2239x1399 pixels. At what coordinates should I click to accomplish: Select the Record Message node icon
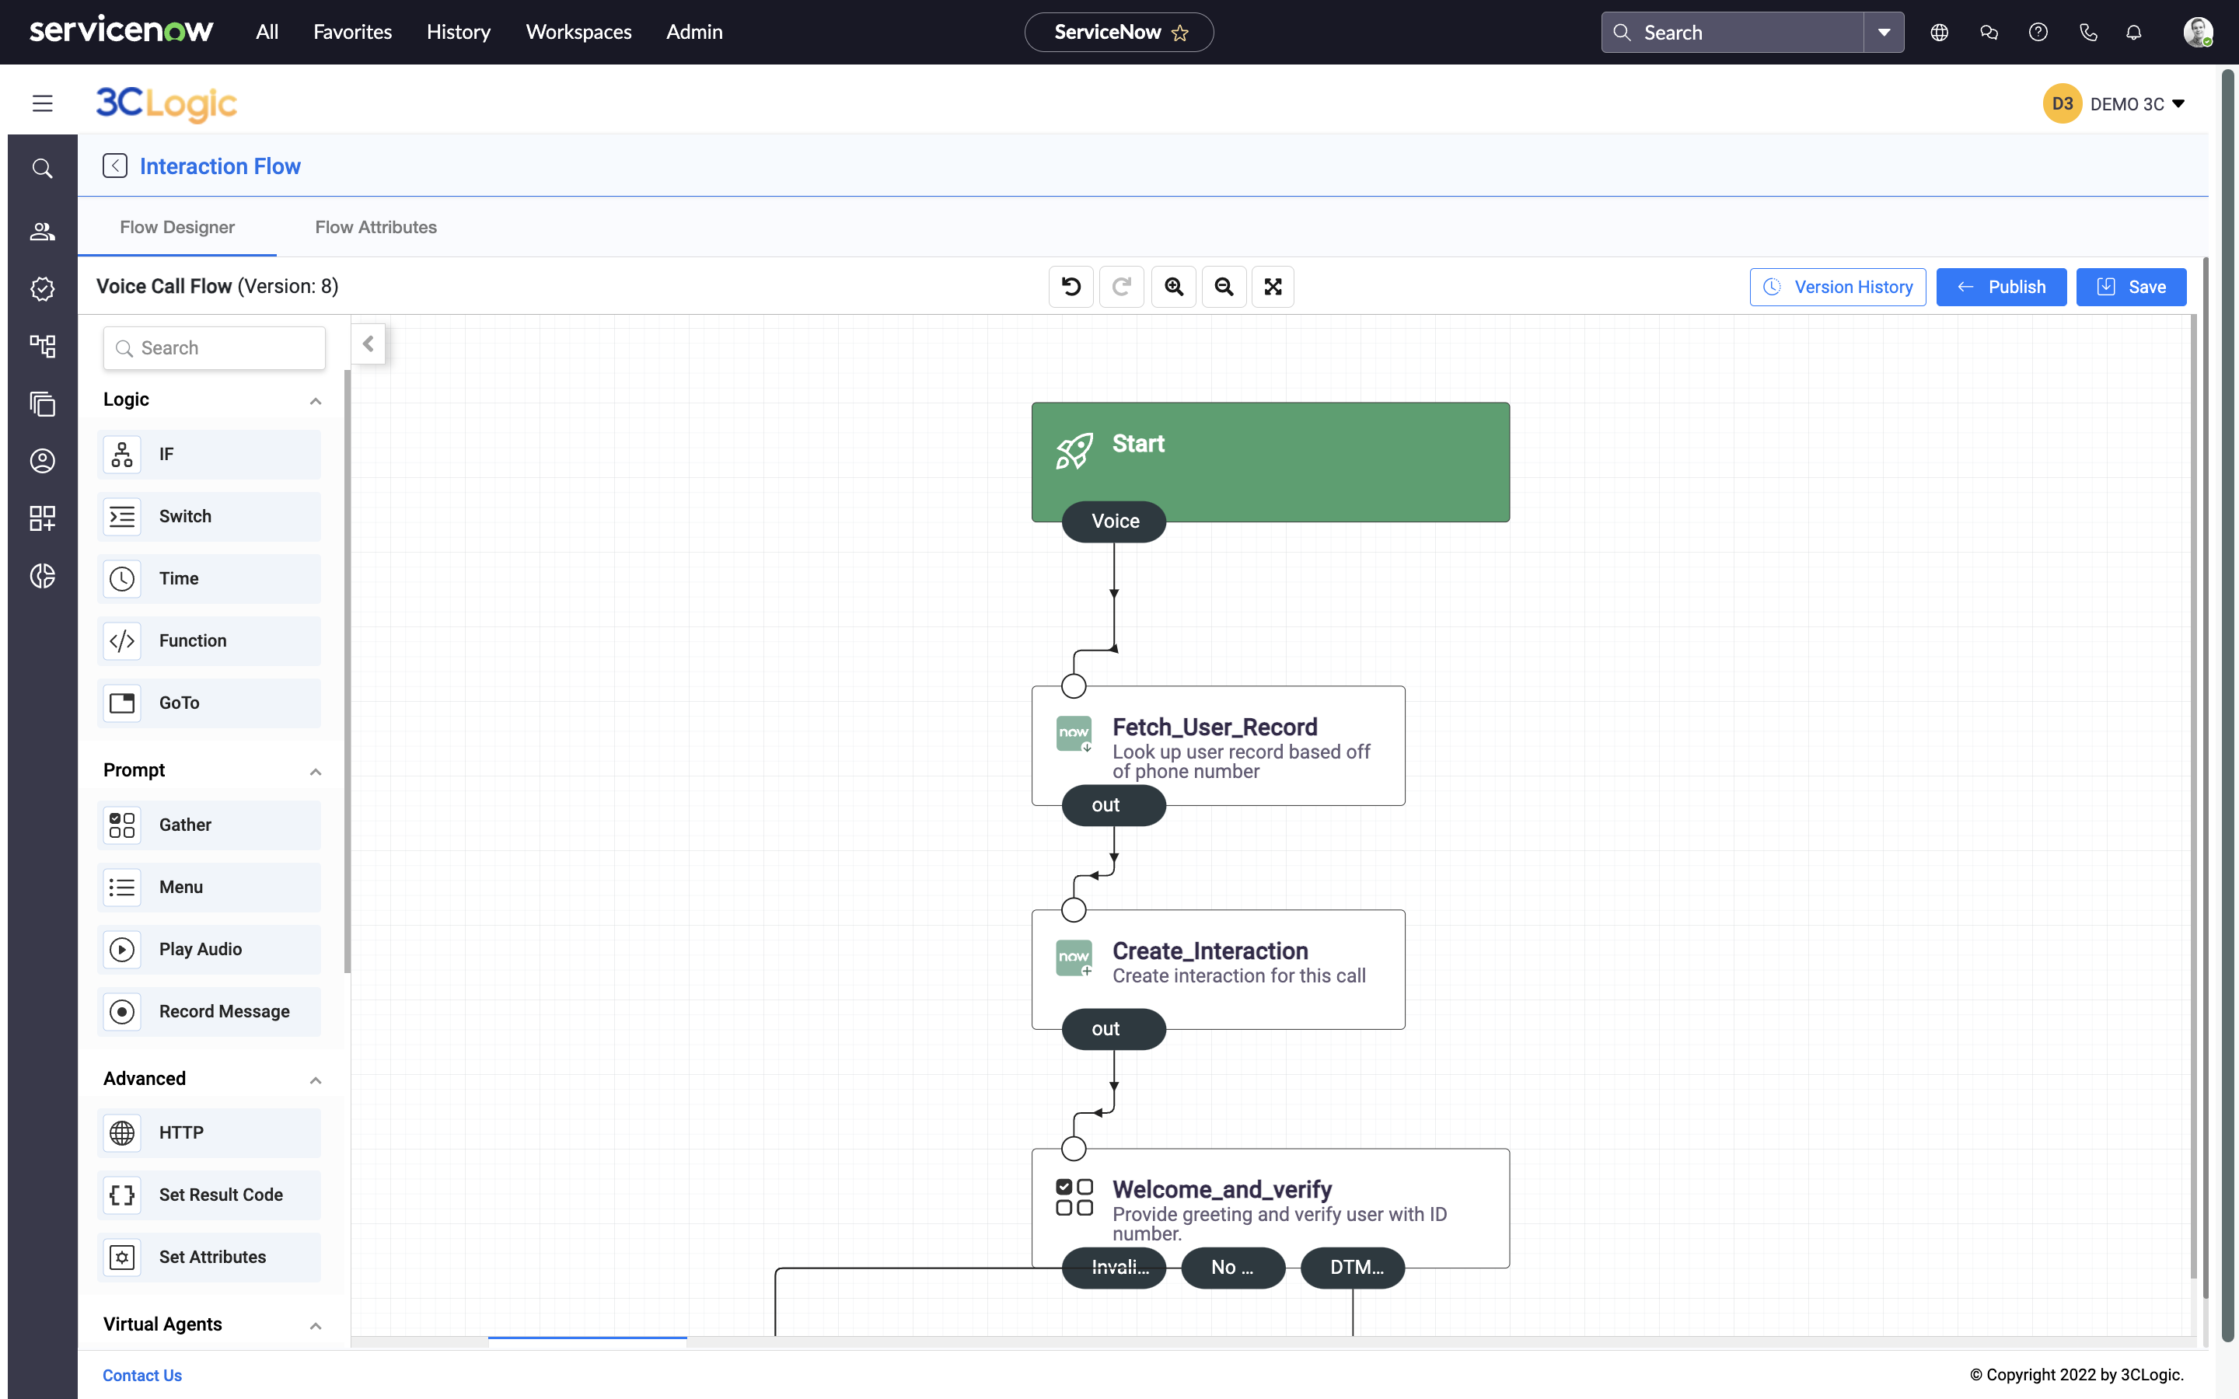[123, 1010]
